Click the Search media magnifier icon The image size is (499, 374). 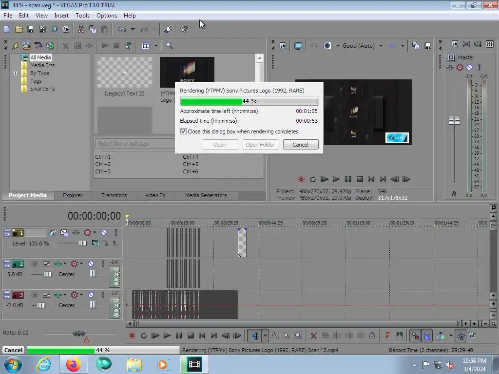tap(169, 45)
